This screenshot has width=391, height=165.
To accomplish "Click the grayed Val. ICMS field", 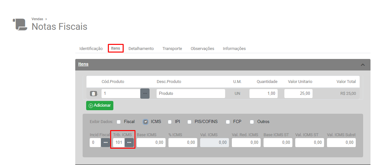I will pyautogui.click(x=215, y=143).
